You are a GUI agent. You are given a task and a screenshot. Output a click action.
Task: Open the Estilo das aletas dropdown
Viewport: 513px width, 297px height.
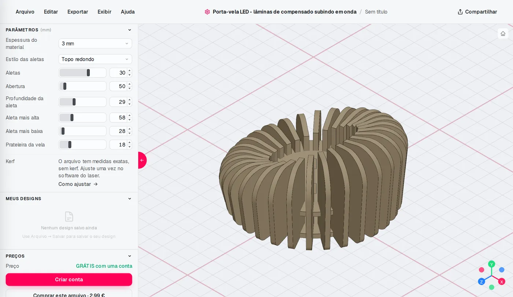click(x=95, y=59)
